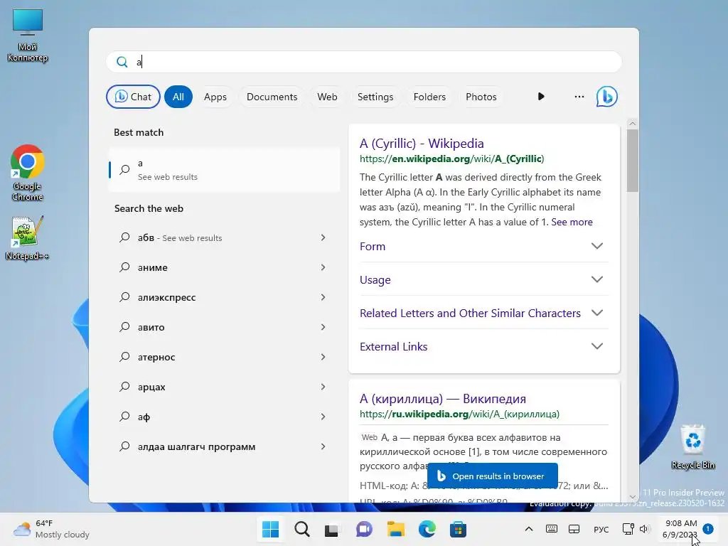Click the scrollbar up arrow

[632, 124]
